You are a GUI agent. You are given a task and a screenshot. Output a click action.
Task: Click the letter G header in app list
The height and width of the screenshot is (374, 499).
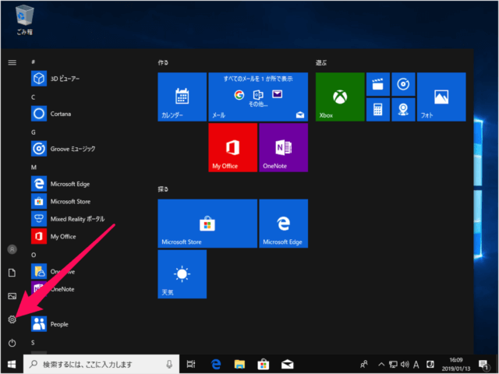(x=33, y=132)
